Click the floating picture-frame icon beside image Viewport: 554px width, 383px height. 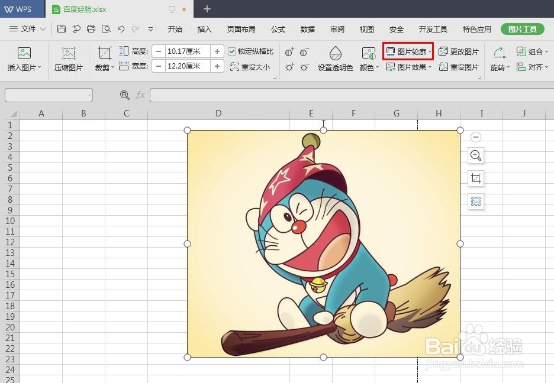click(475, 202)
